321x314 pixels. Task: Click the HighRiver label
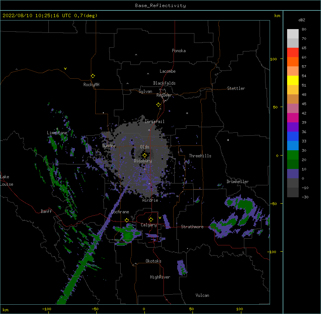click(160, 277)
